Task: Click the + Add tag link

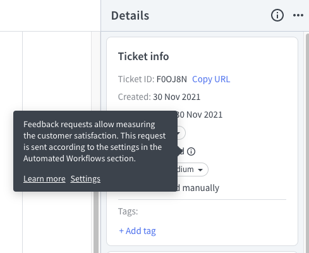Action: (x=137, y=231)
